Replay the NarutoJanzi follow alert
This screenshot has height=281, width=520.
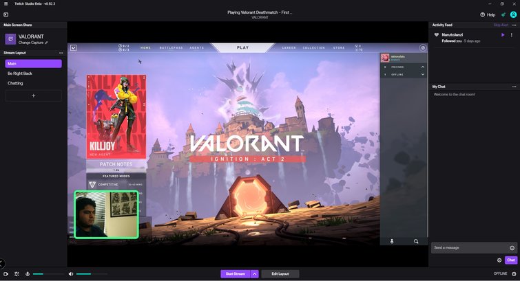pos(503,35)
